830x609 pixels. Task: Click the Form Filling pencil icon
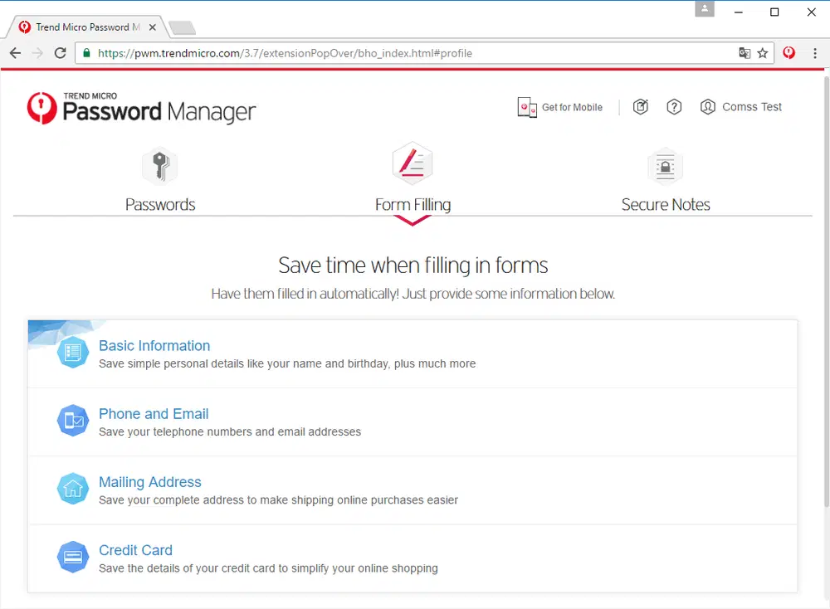coord(413,163)
